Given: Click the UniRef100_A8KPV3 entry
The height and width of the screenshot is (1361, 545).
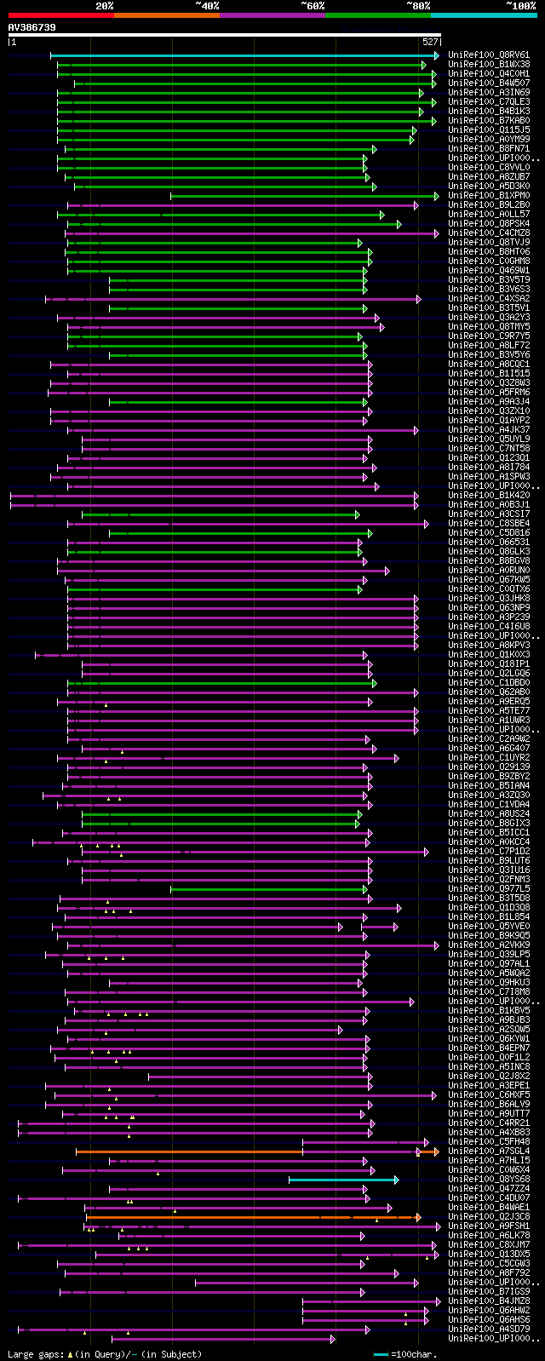Looking at the screenshot, I should [x=489, y=646].
